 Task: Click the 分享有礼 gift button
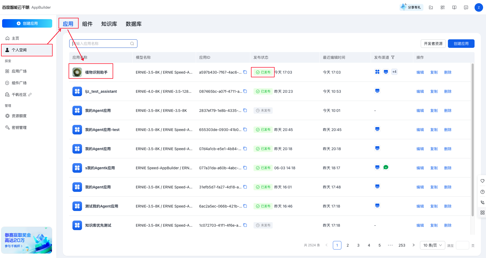tap(411, 7)
